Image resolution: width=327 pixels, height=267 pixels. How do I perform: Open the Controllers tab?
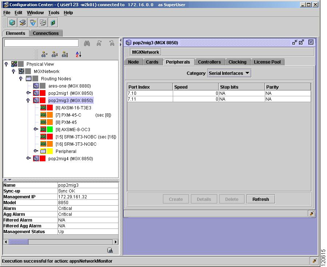point(210,62)
